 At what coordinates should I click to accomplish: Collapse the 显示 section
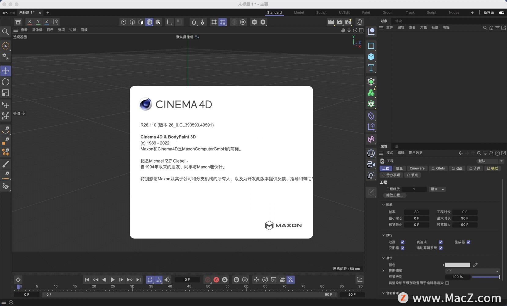384,258
